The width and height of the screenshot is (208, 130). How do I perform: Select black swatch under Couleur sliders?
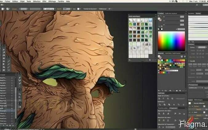pos(160,29)
